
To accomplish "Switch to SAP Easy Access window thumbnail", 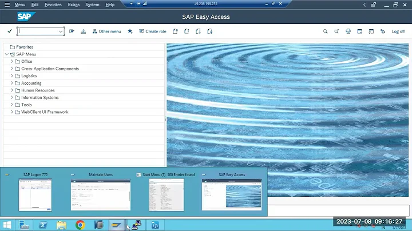I will tap(232, 194).
